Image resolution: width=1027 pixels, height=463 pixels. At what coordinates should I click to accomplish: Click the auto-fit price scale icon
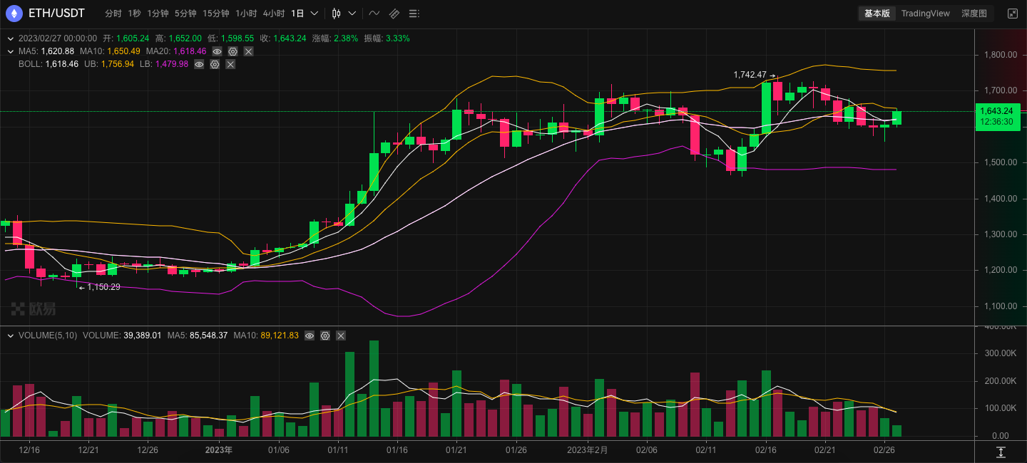(1001, 452)
